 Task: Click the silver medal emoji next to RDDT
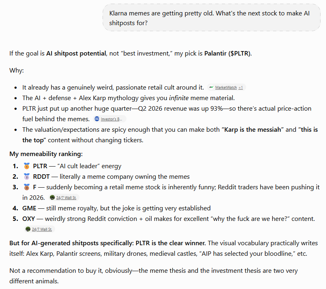[27, 177]
